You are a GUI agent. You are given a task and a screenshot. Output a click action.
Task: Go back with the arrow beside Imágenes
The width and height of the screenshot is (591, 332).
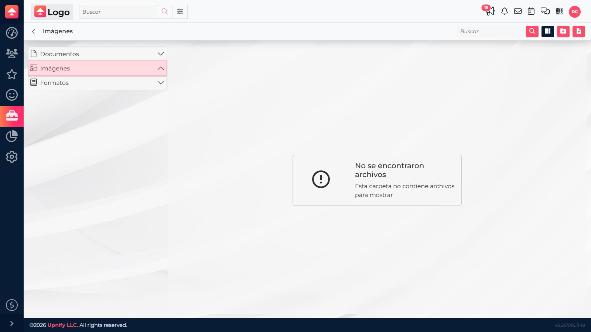pos(34,31)
